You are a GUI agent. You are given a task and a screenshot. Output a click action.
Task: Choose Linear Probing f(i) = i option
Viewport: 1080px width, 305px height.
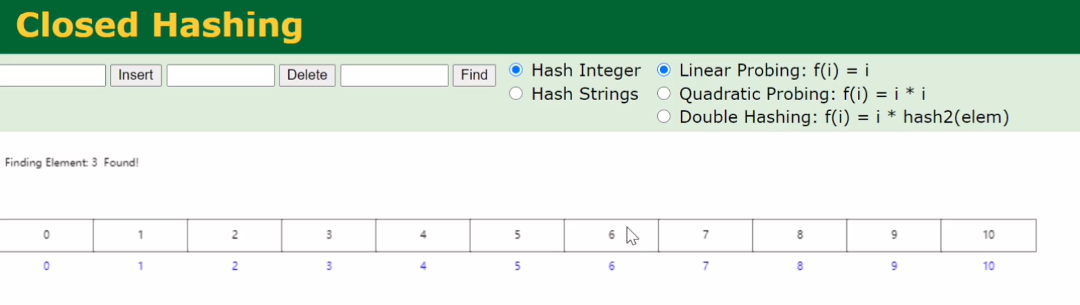(663, 70)
